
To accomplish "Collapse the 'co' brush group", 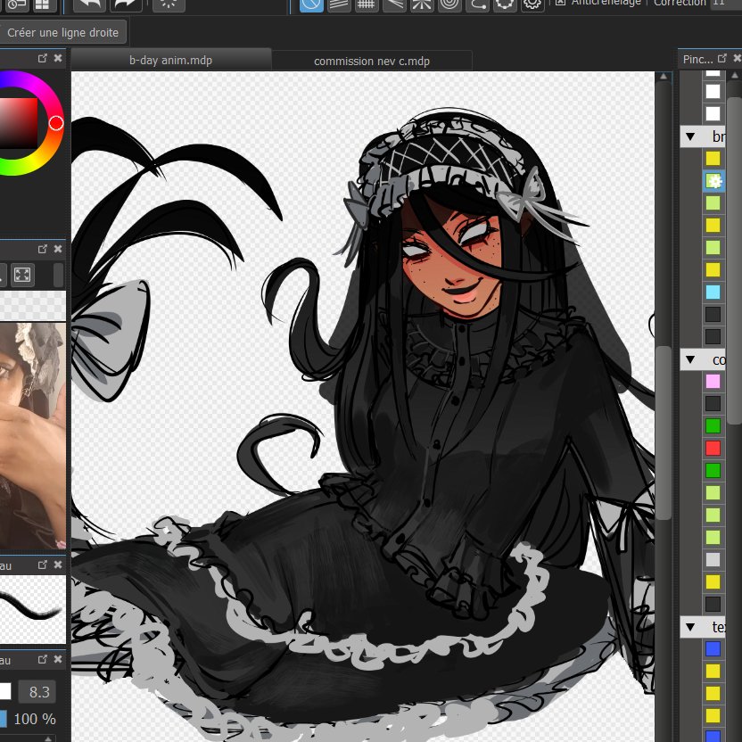I will tap(690, 360).
